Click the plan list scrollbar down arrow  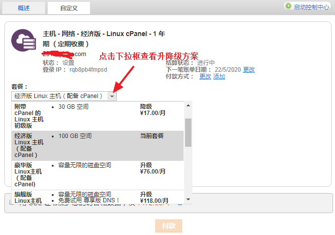click(188, 199)
